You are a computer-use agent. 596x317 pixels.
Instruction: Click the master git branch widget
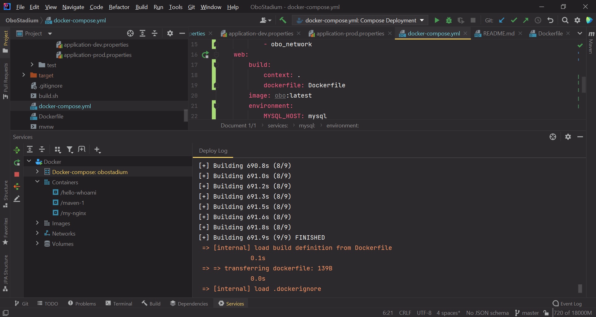point(527,313)
